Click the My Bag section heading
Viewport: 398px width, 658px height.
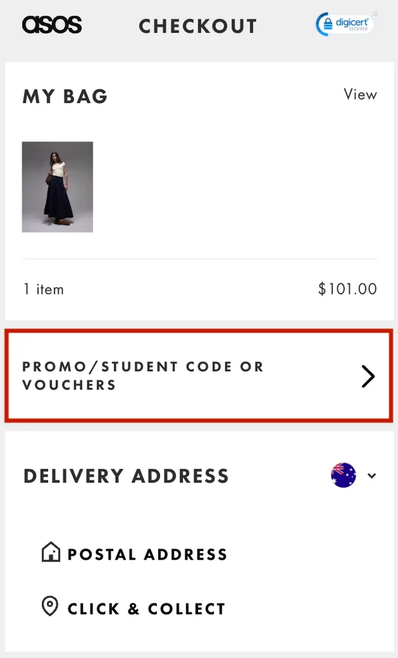[x=65, y=96]
